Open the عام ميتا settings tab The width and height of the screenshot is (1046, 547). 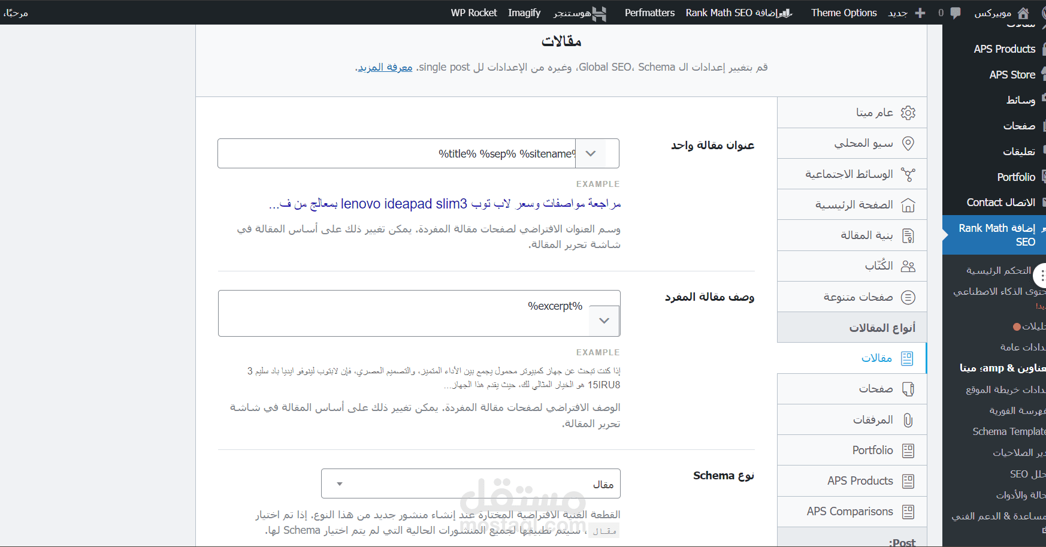(x=852, y=113)
